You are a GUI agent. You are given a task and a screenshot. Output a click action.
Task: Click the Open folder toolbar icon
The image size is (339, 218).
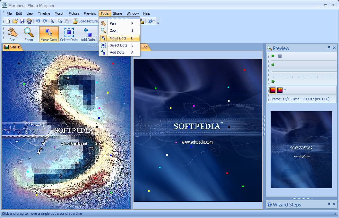click(15, 21)
